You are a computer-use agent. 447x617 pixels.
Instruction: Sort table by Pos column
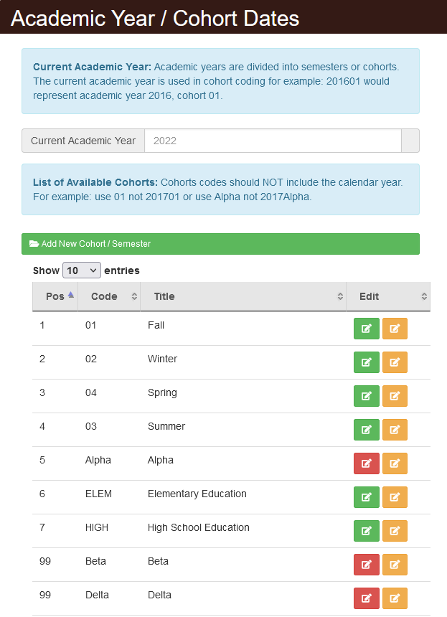(55, 296)
